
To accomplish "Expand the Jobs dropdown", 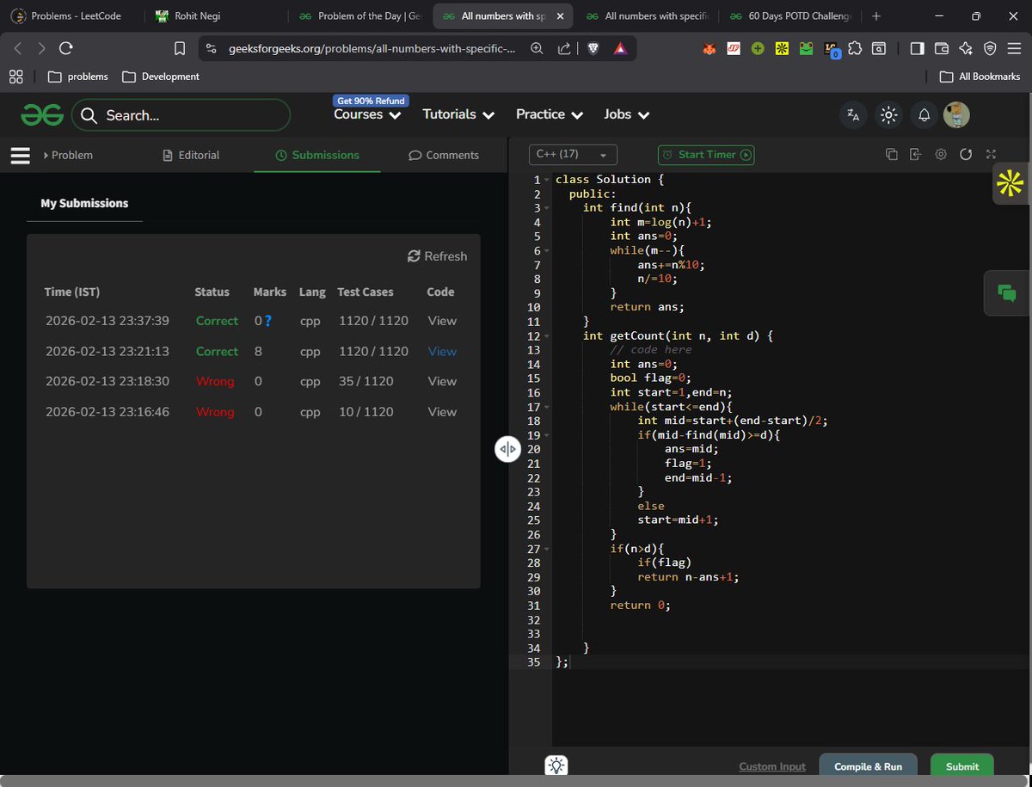I will (x=627, y=114).
